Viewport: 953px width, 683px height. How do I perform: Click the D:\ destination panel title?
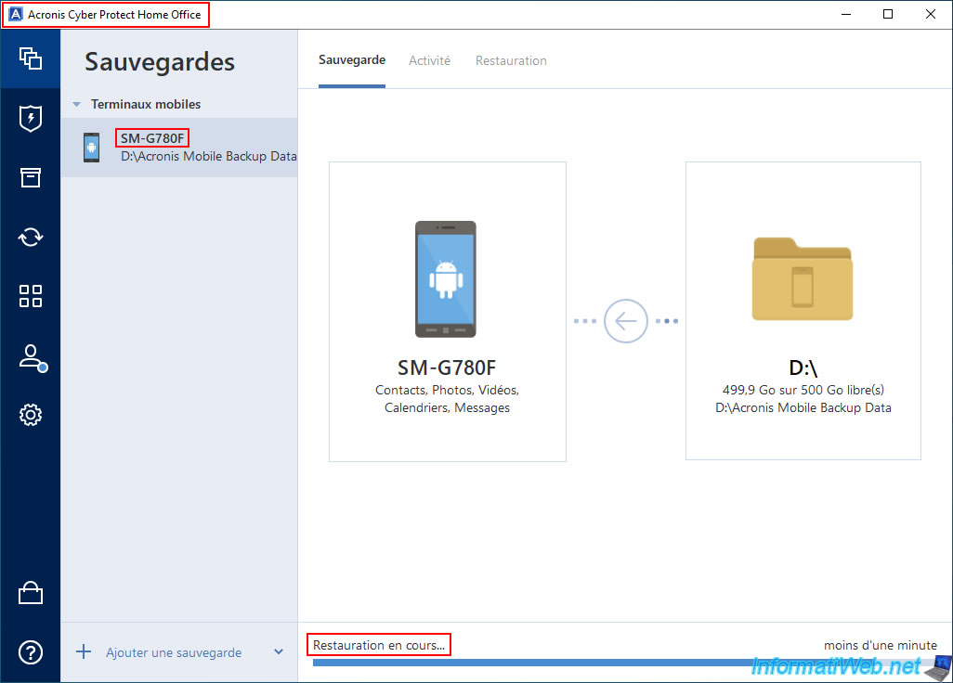point(803,367)
